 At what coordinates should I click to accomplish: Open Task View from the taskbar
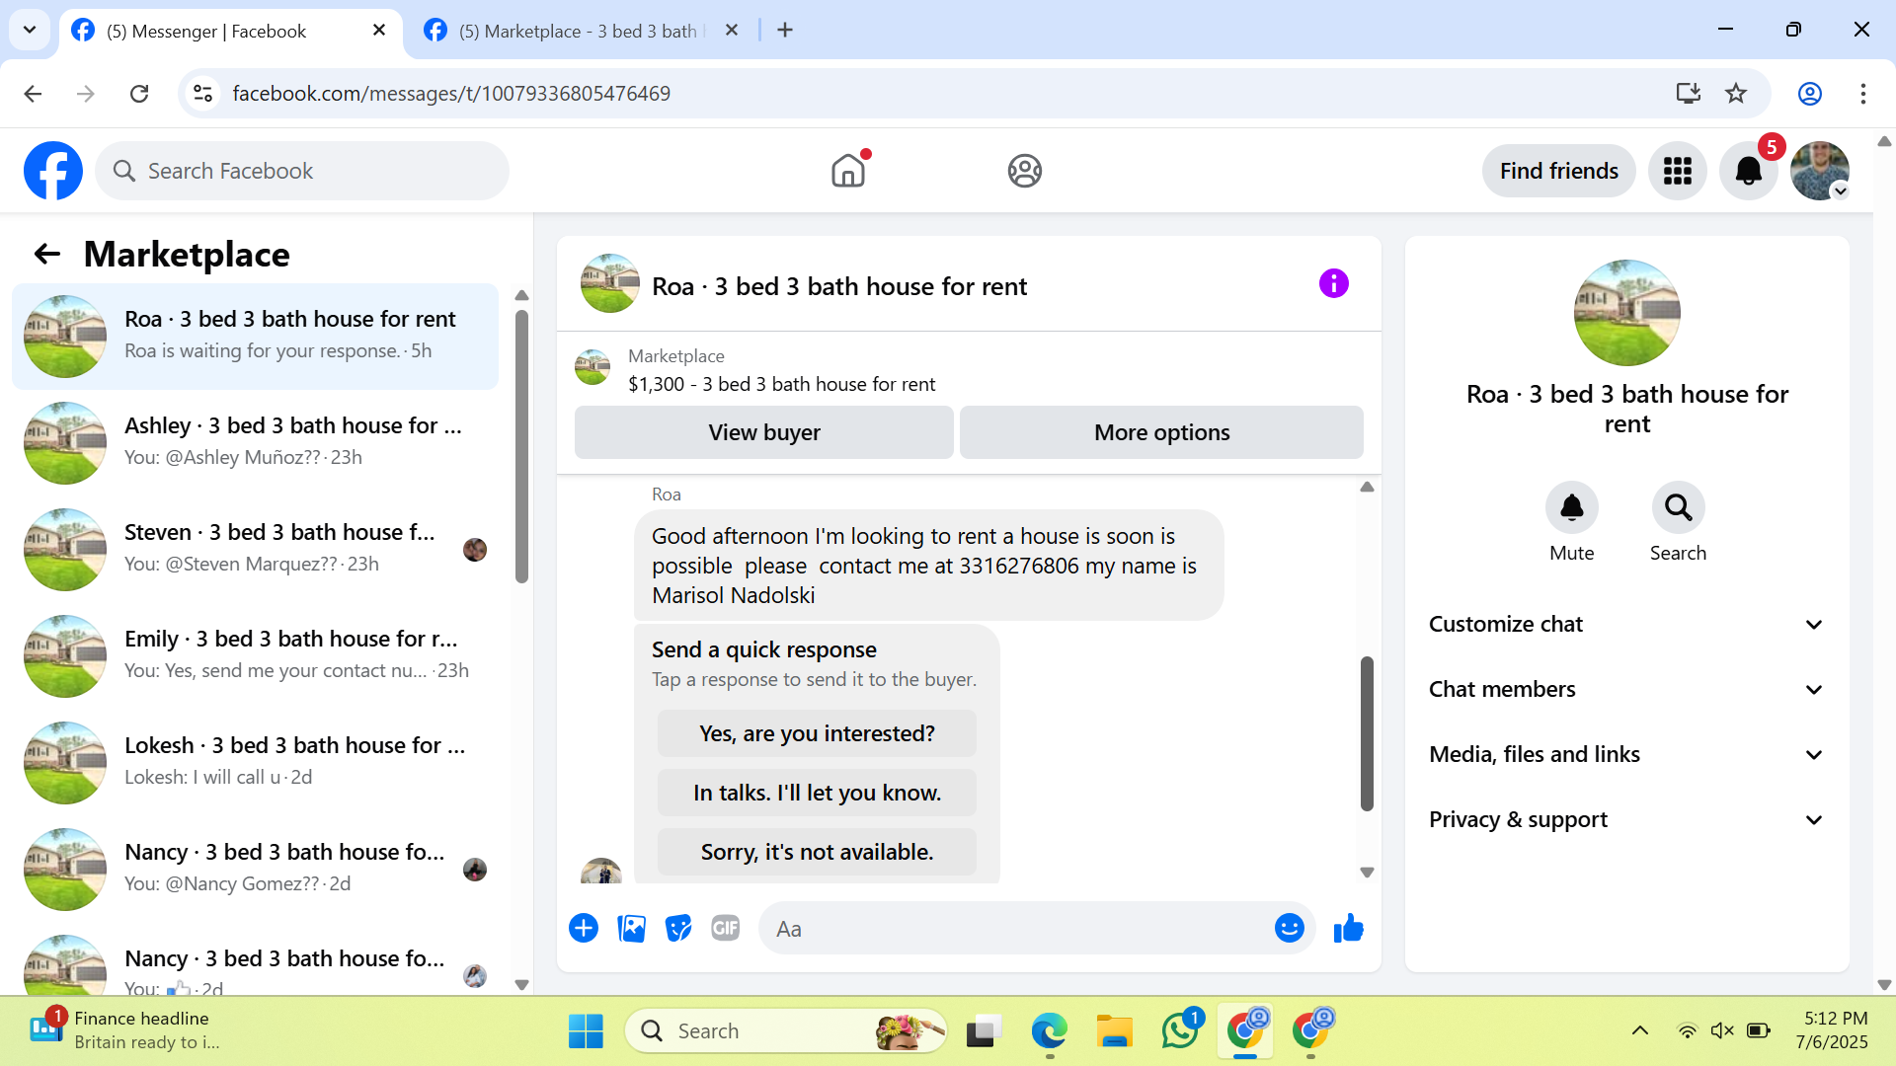(984, 1030)
